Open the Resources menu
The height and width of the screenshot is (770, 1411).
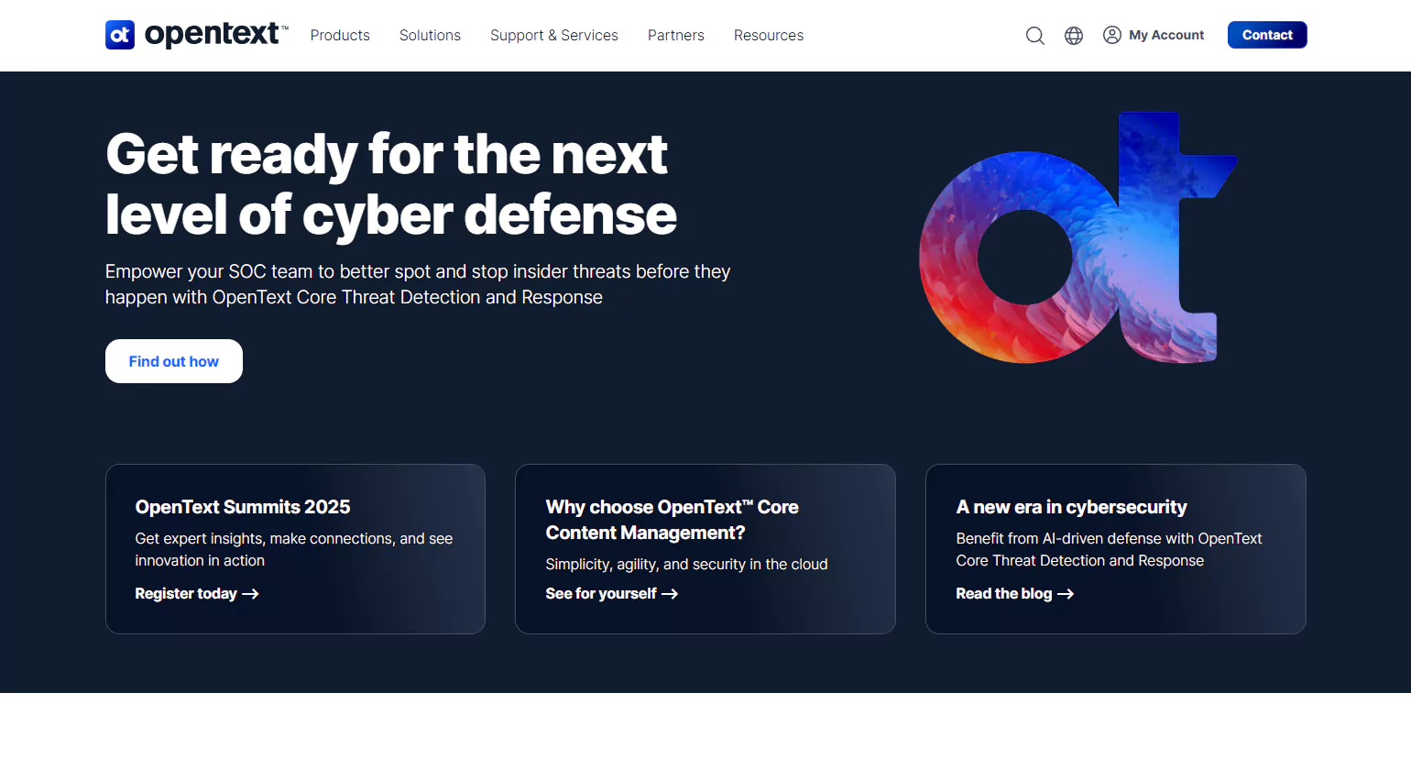pos(769,35)
